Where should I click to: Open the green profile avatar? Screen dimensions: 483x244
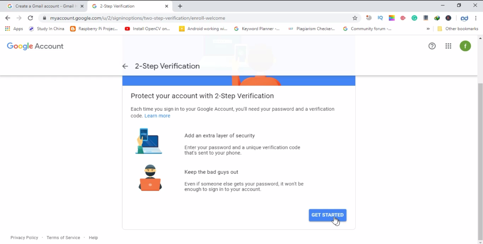(465, 46)
